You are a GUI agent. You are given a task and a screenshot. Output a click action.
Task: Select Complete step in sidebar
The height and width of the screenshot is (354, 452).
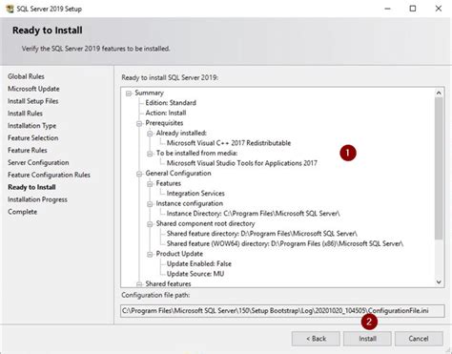(22, 212)
